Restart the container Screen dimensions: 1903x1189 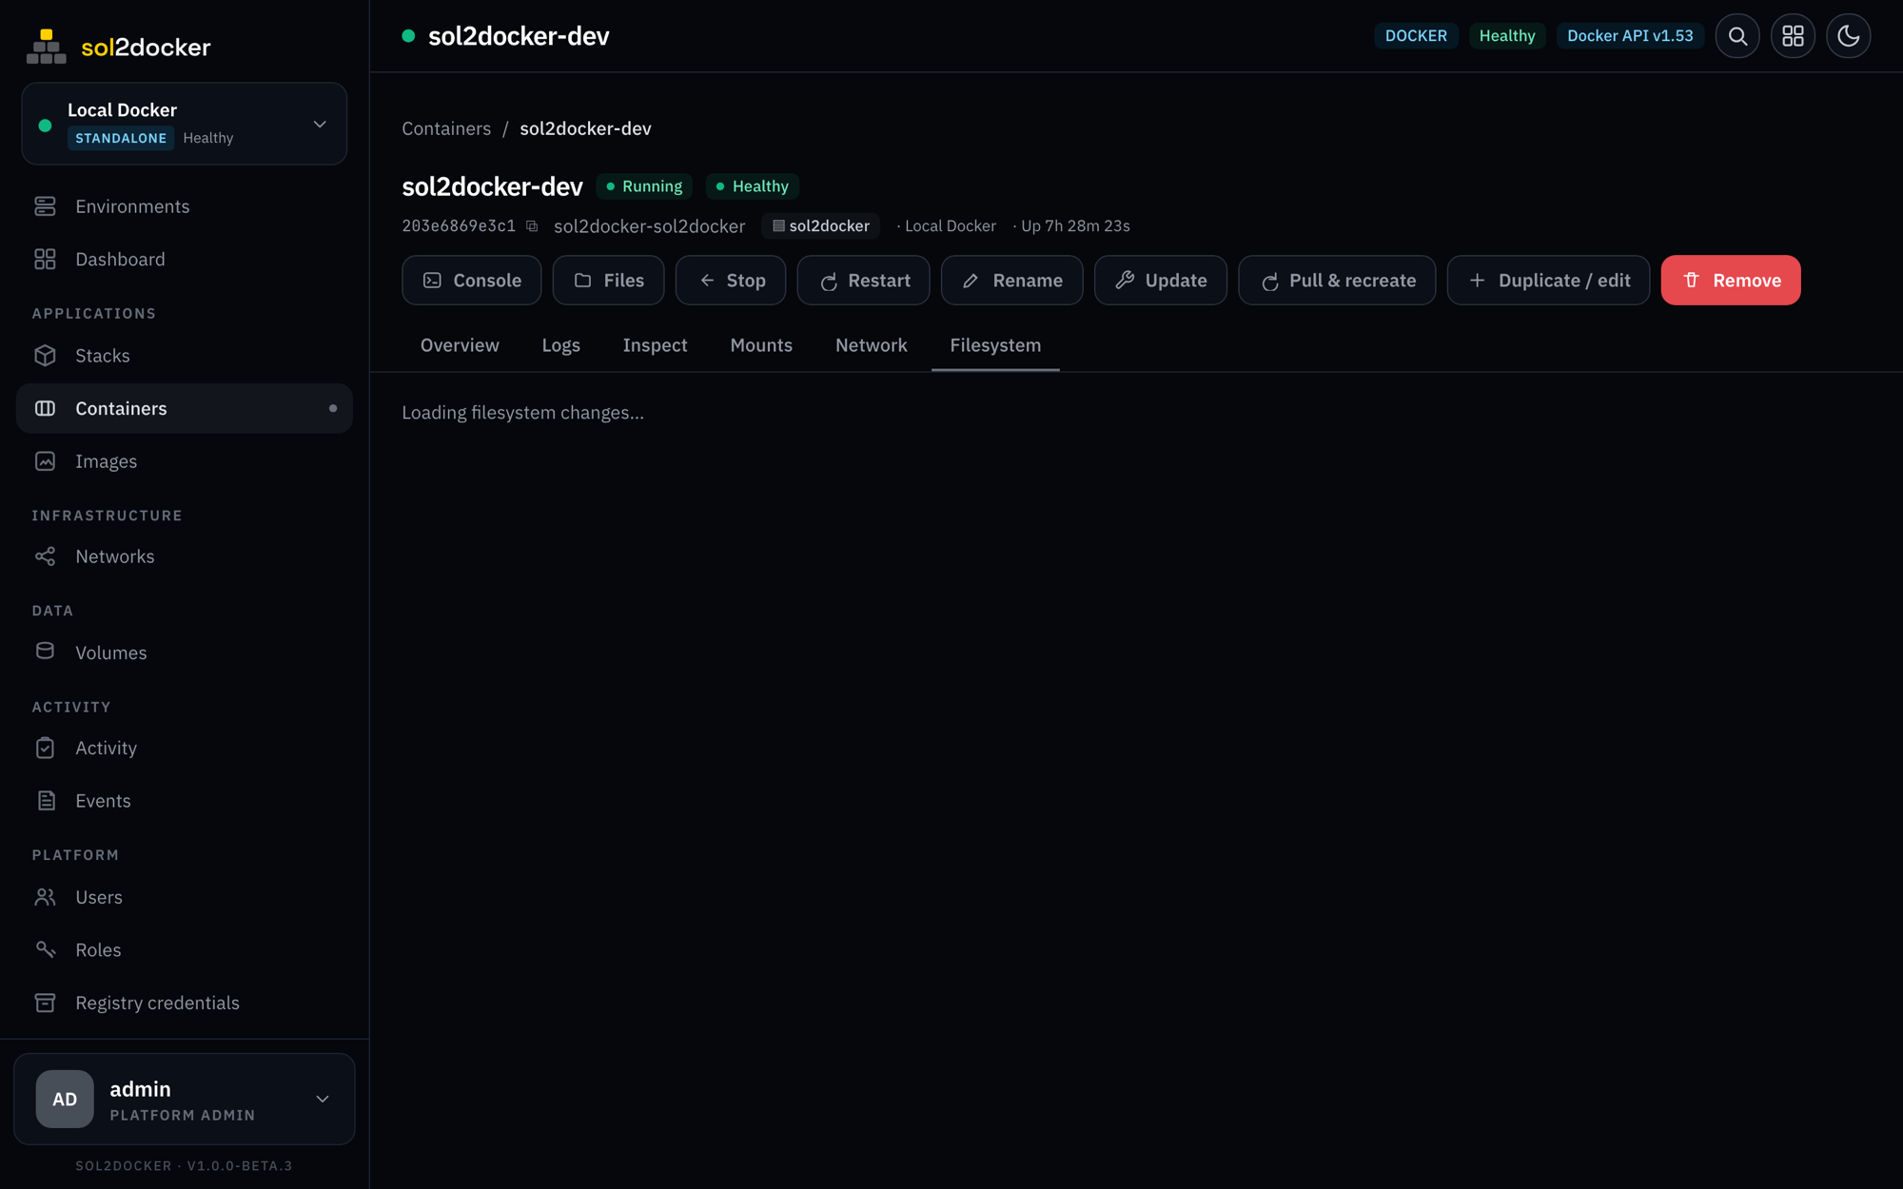pyautogui.click(x=863, y=280)
